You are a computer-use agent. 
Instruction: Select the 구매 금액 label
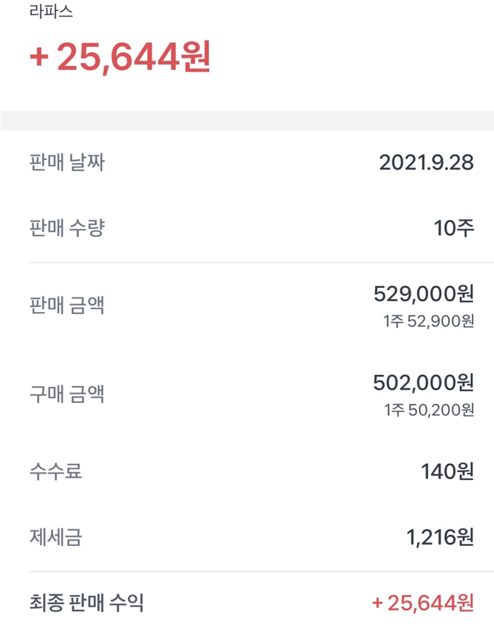pyautogui.click(x=67, y=395)
